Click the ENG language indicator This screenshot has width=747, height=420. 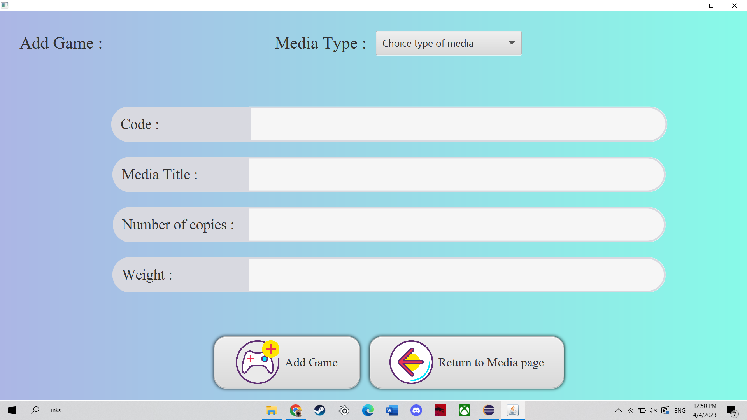680,410
